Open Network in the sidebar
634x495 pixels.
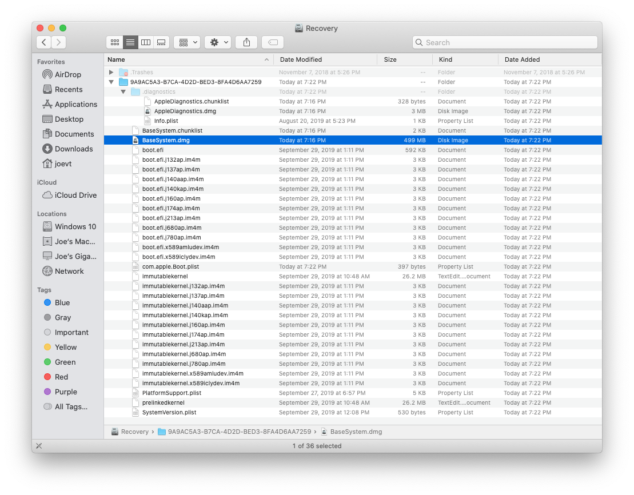(63, 272)
